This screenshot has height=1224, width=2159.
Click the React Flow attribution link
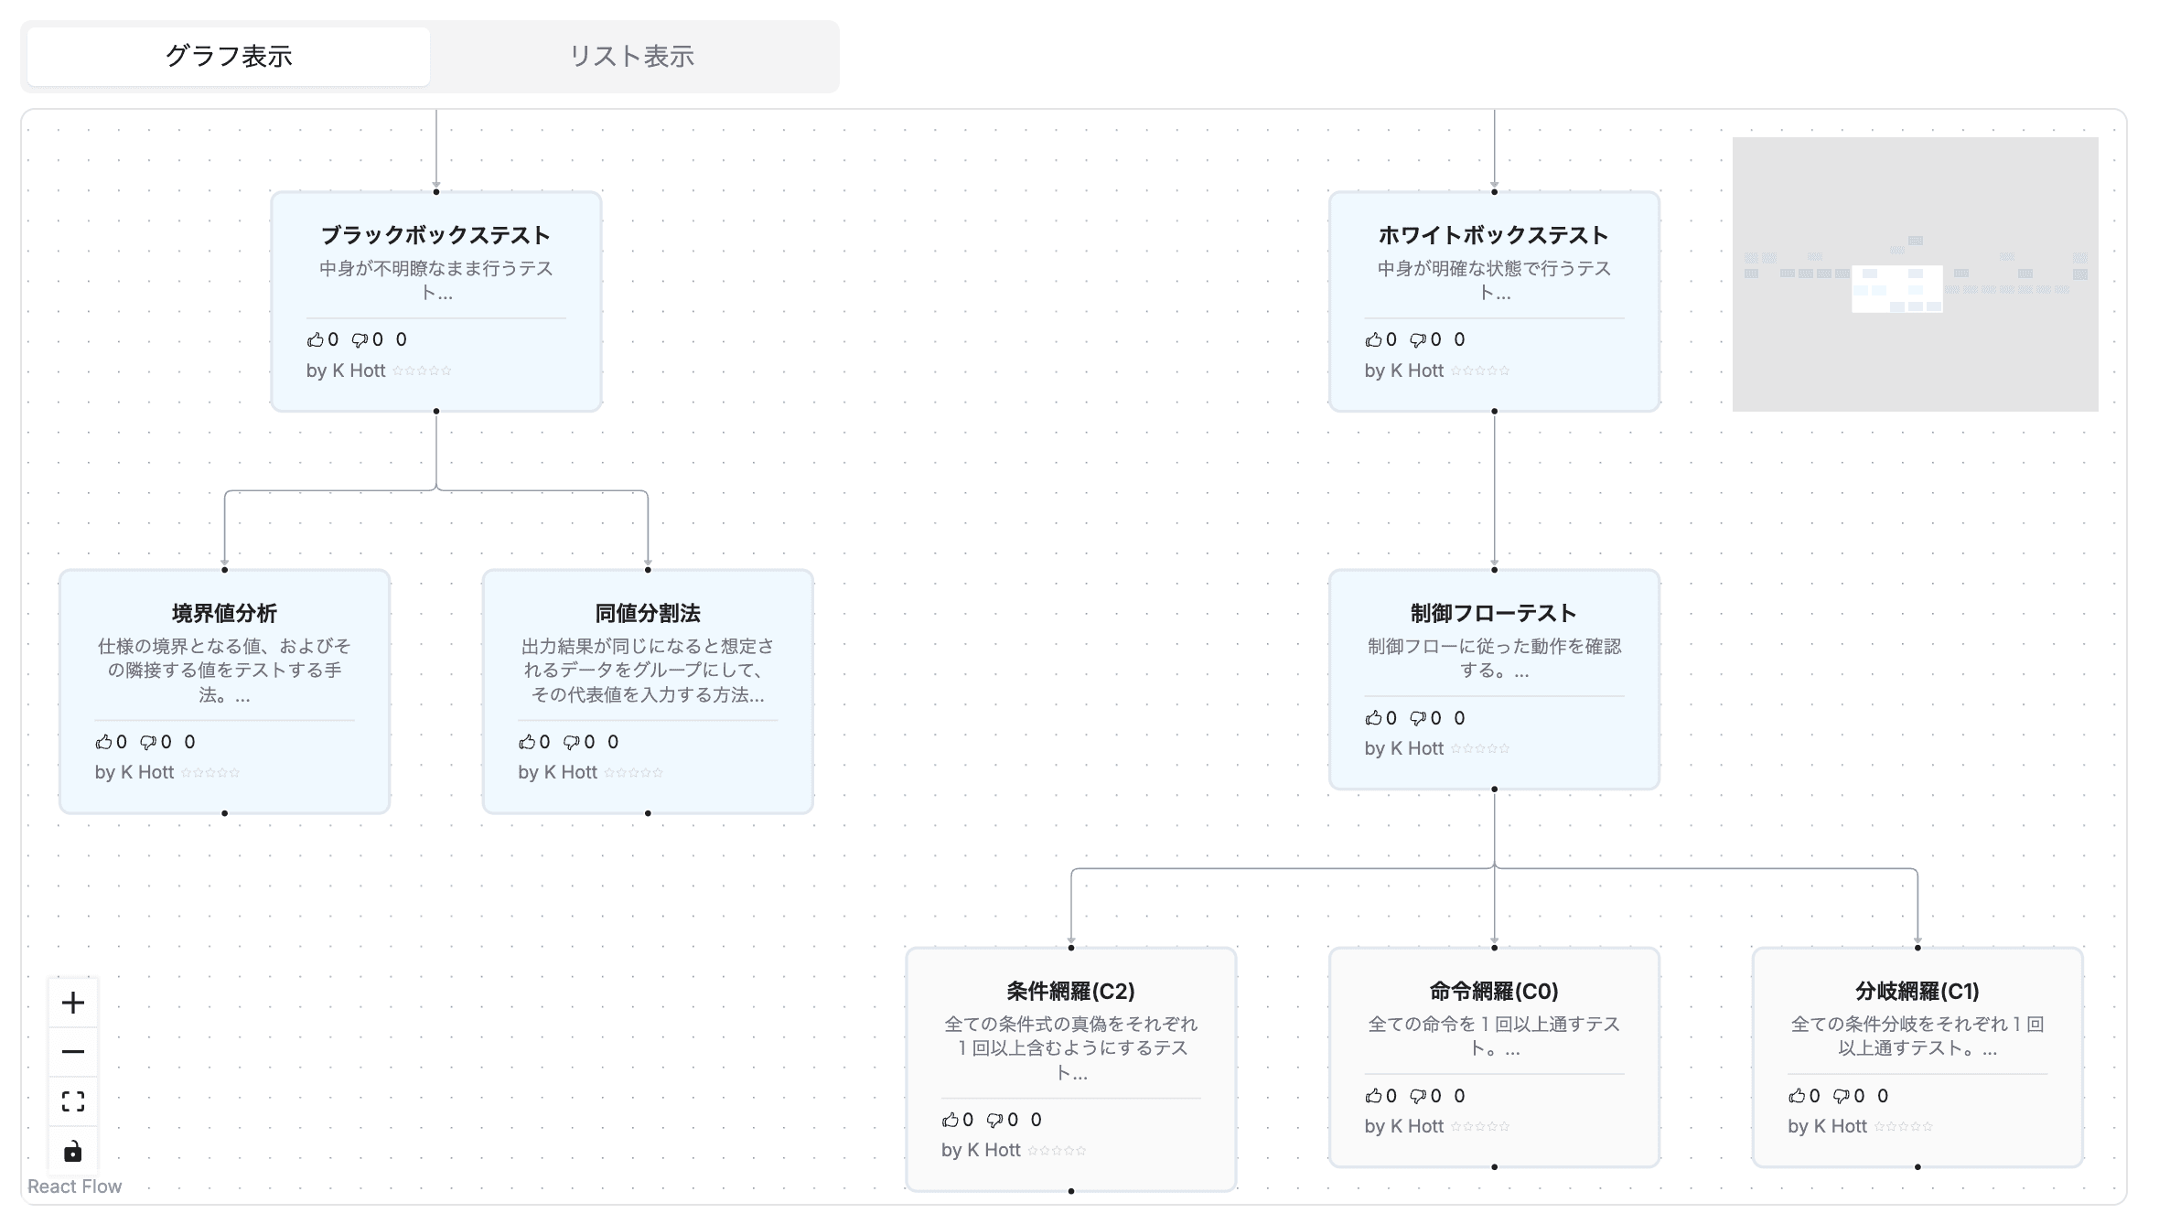(x=74, y=1186)
